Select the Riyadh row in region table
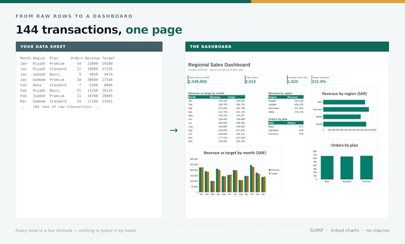This screenshot has height=244, width=405. (286, 101)
